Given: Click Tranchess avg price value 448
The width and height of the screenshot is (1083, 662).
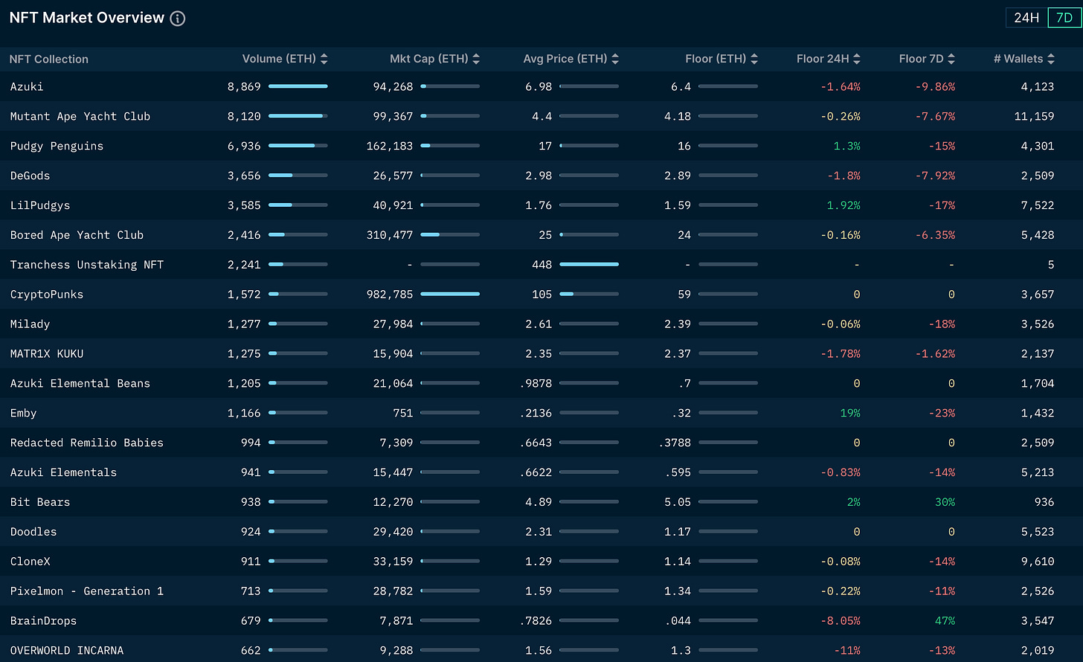Looking at the screenshot, I should click(542, 265).
